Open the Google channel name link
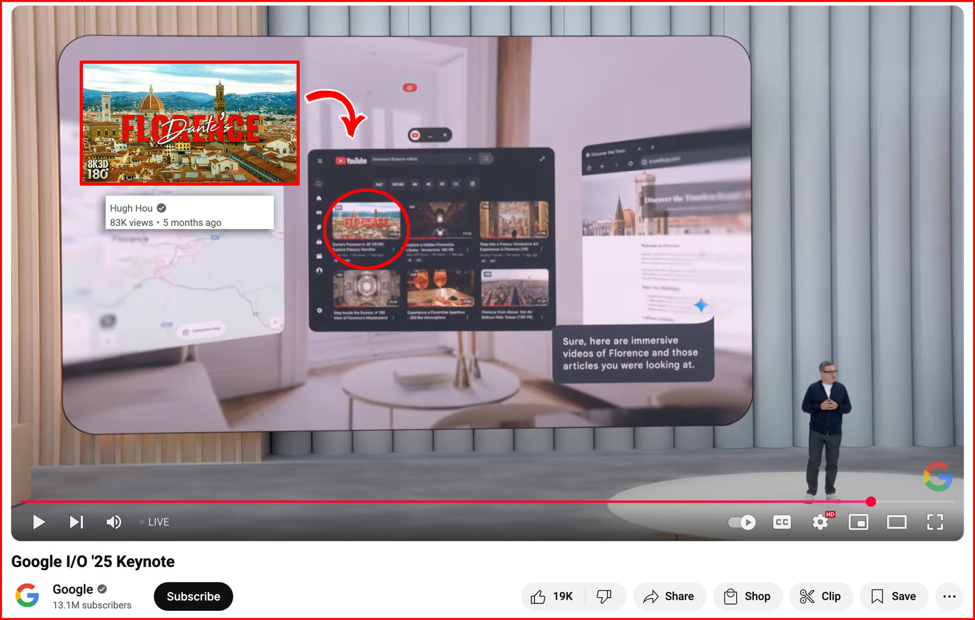 [73, 589]
